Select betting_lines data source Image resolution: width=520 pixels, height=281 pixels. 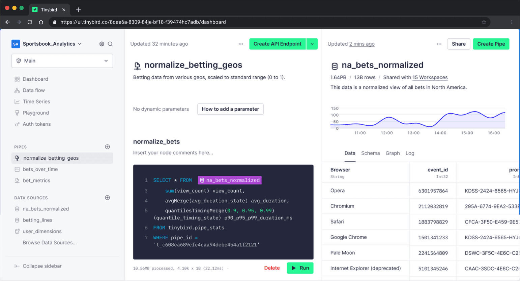[x=37, y=220]
